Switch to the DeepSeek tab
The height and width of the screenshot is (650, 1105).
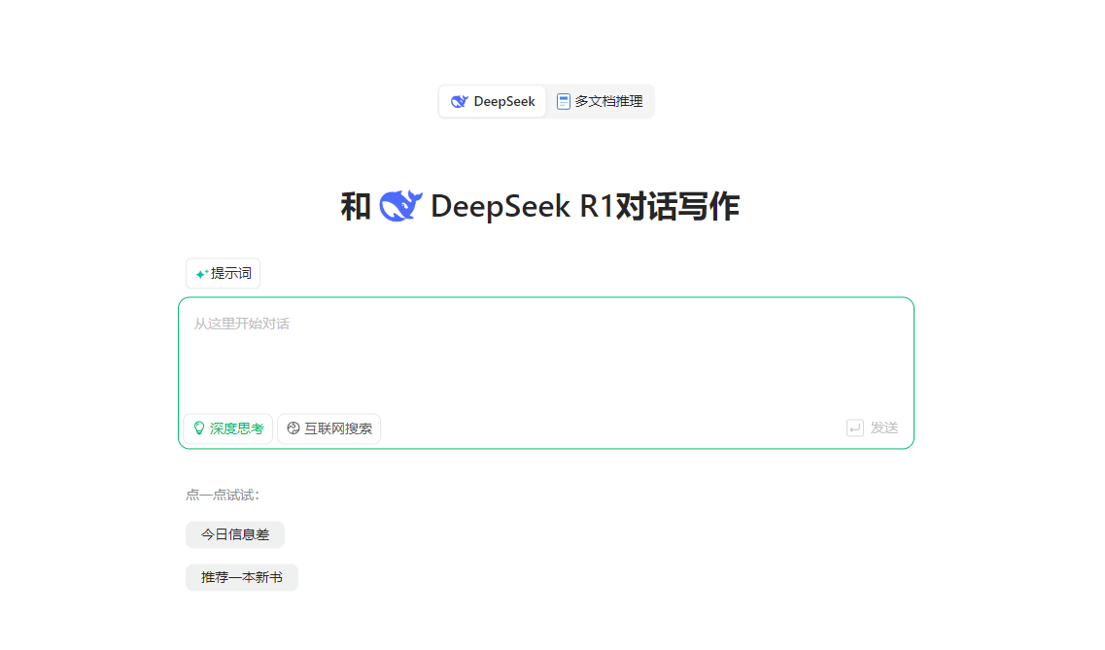pyautogui.click(x=493, y=101)
